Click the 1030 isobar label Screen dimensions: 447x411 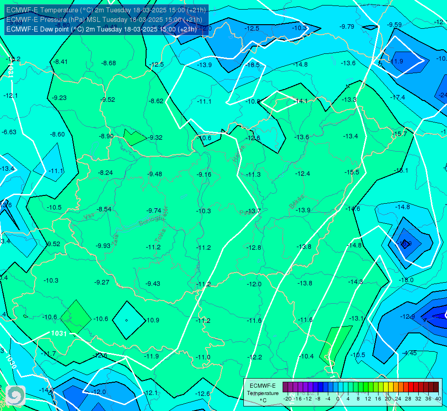pos(11,361)
